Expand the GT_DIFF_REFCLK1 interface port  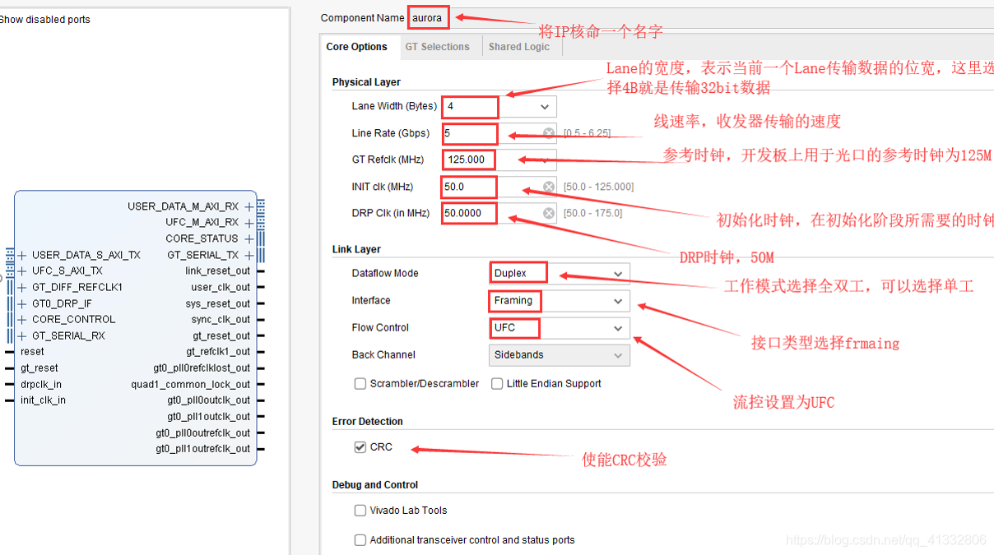[x=22, y=287]
